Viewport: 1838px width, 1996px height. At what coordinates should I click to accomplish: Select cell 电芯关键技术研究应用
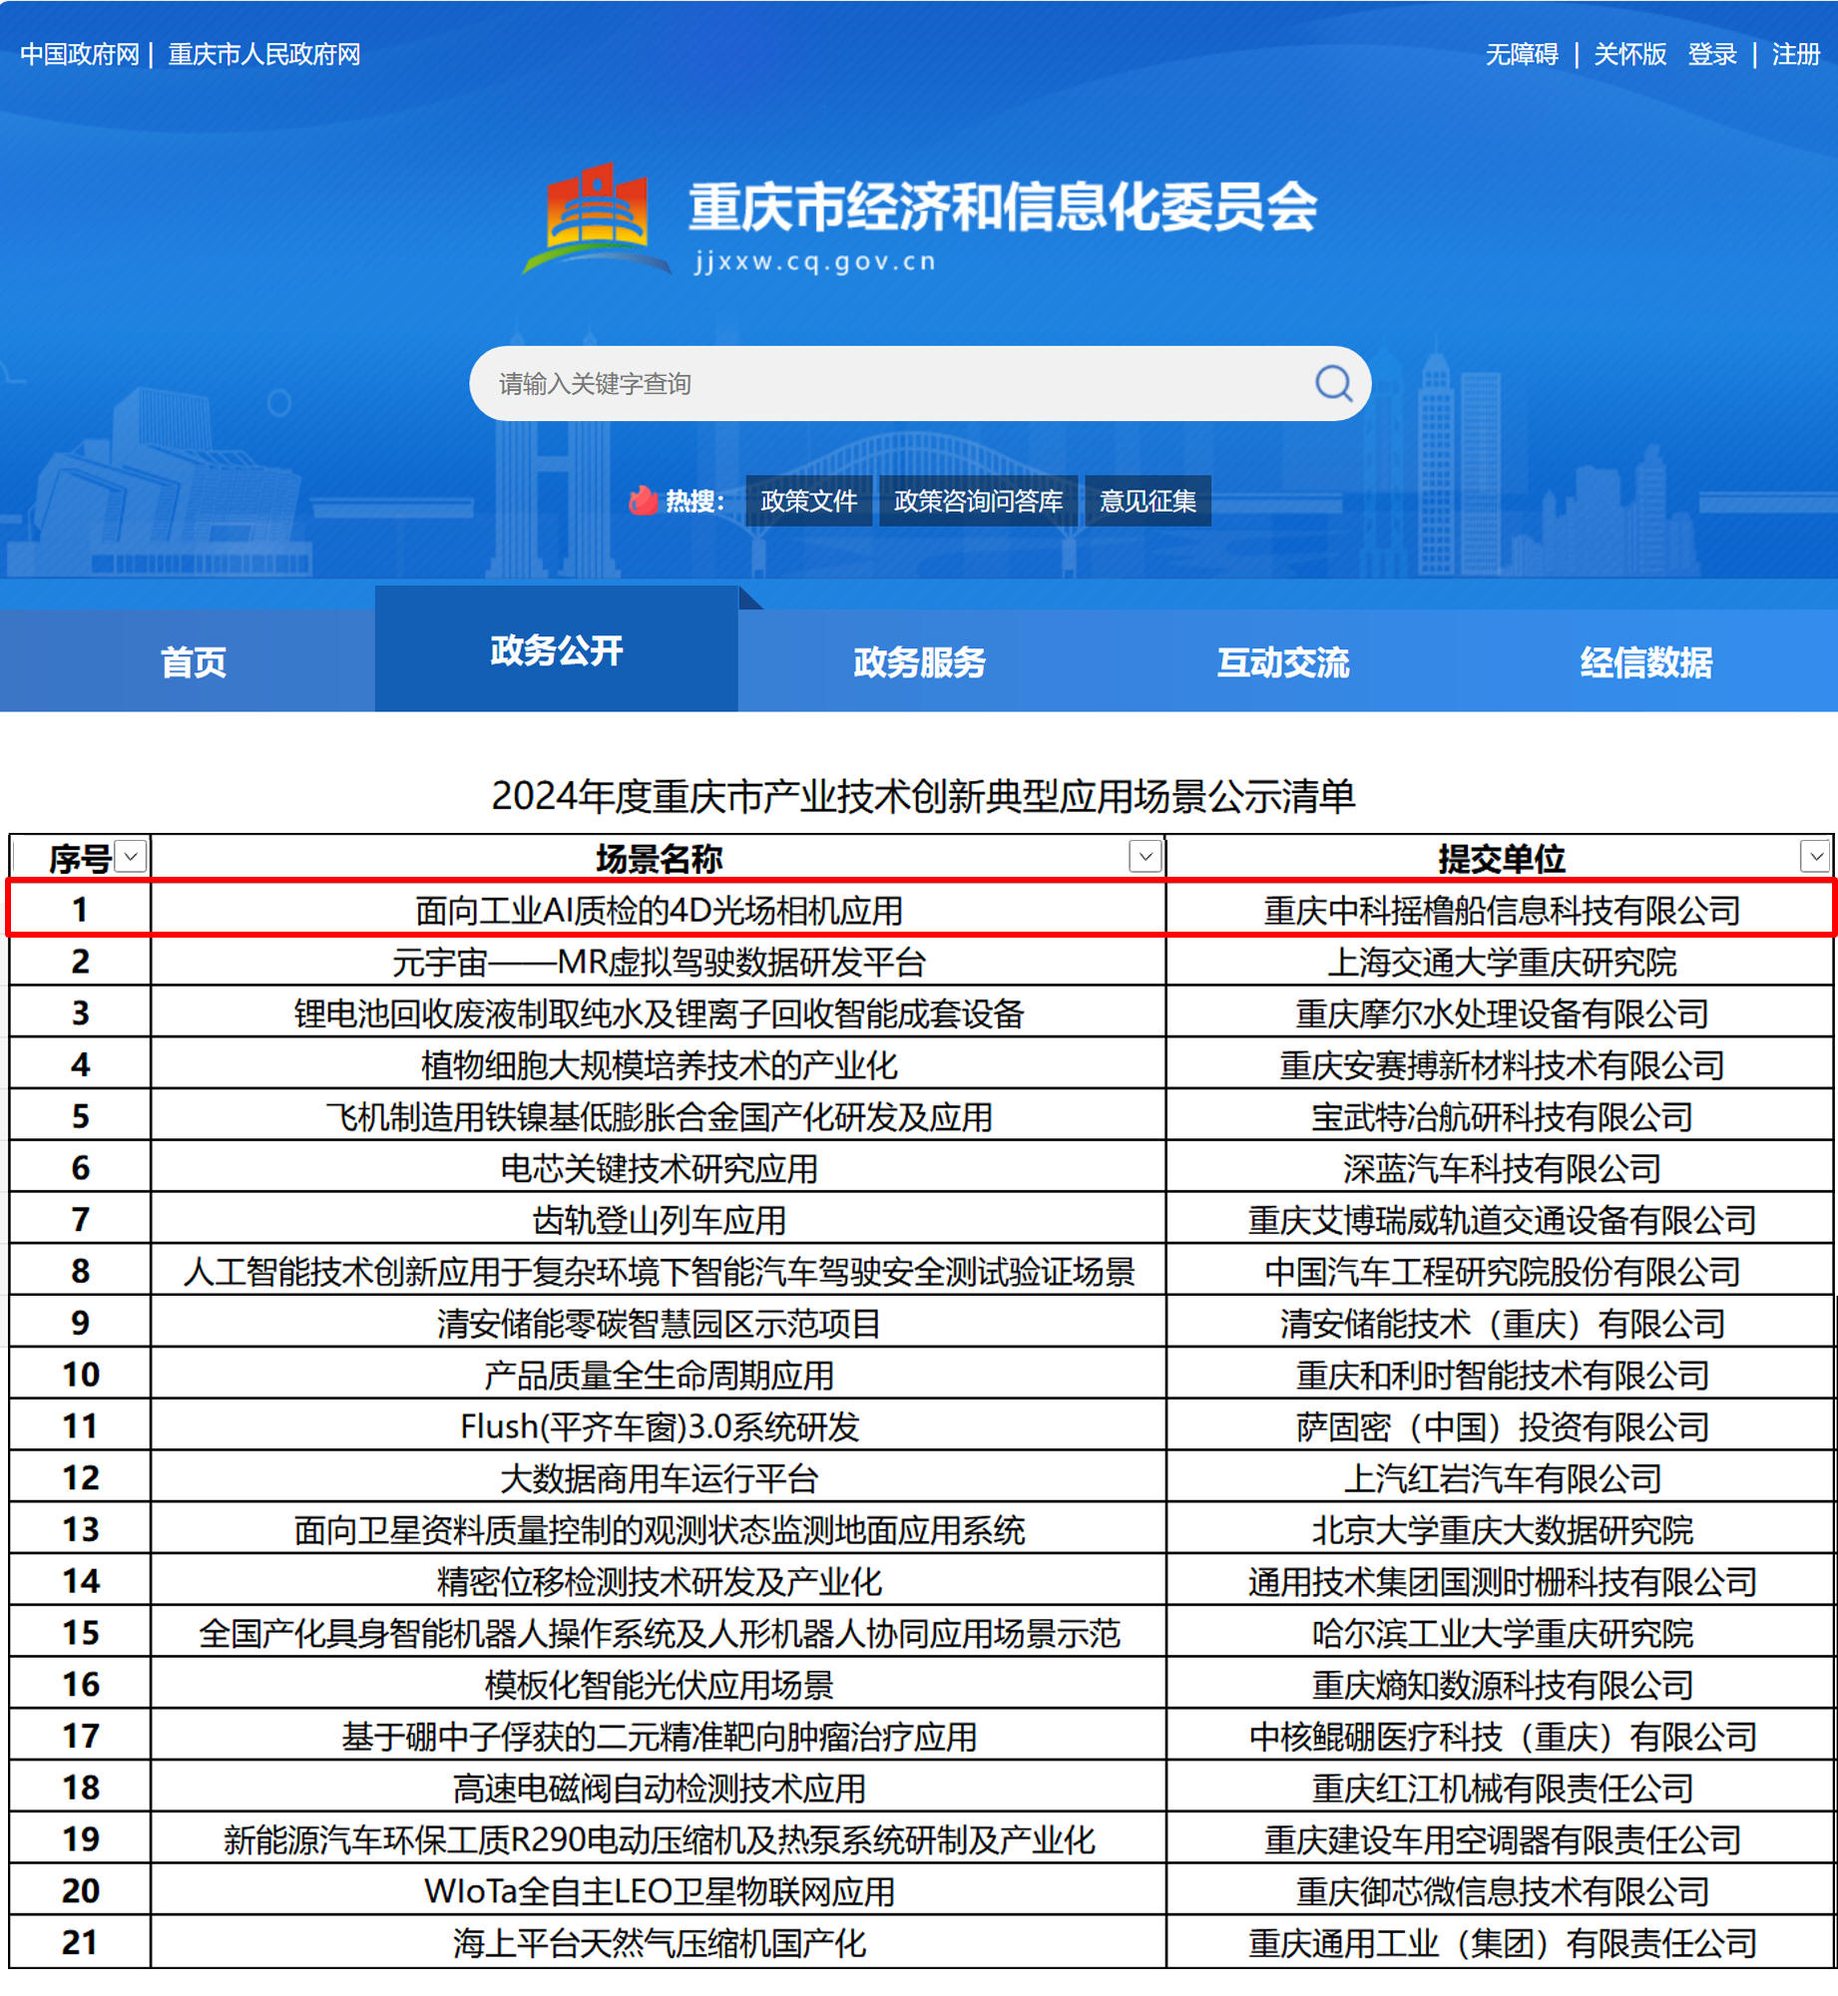pyautogui.click(x=659, y=1168)
